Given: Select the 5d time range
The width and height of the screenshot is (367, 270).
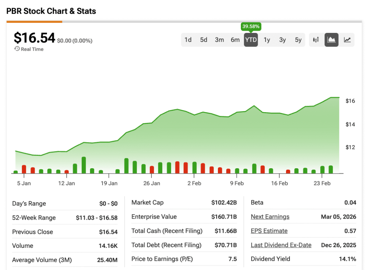Looking at the screenshot, I should pyautogui.click(x=204, y=40).
